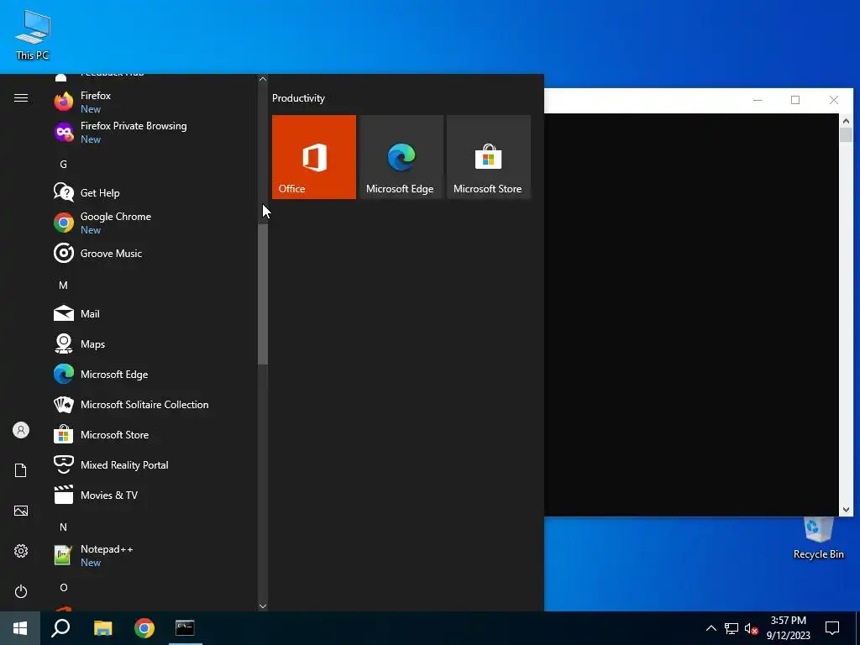Maximize the console window

(795, 100)
